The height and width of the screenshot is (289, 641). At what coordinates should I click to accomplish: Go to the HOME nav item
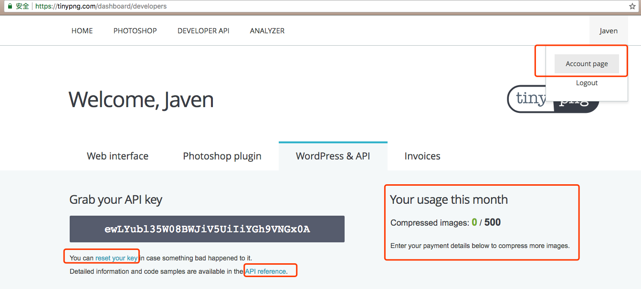point(82,30)
